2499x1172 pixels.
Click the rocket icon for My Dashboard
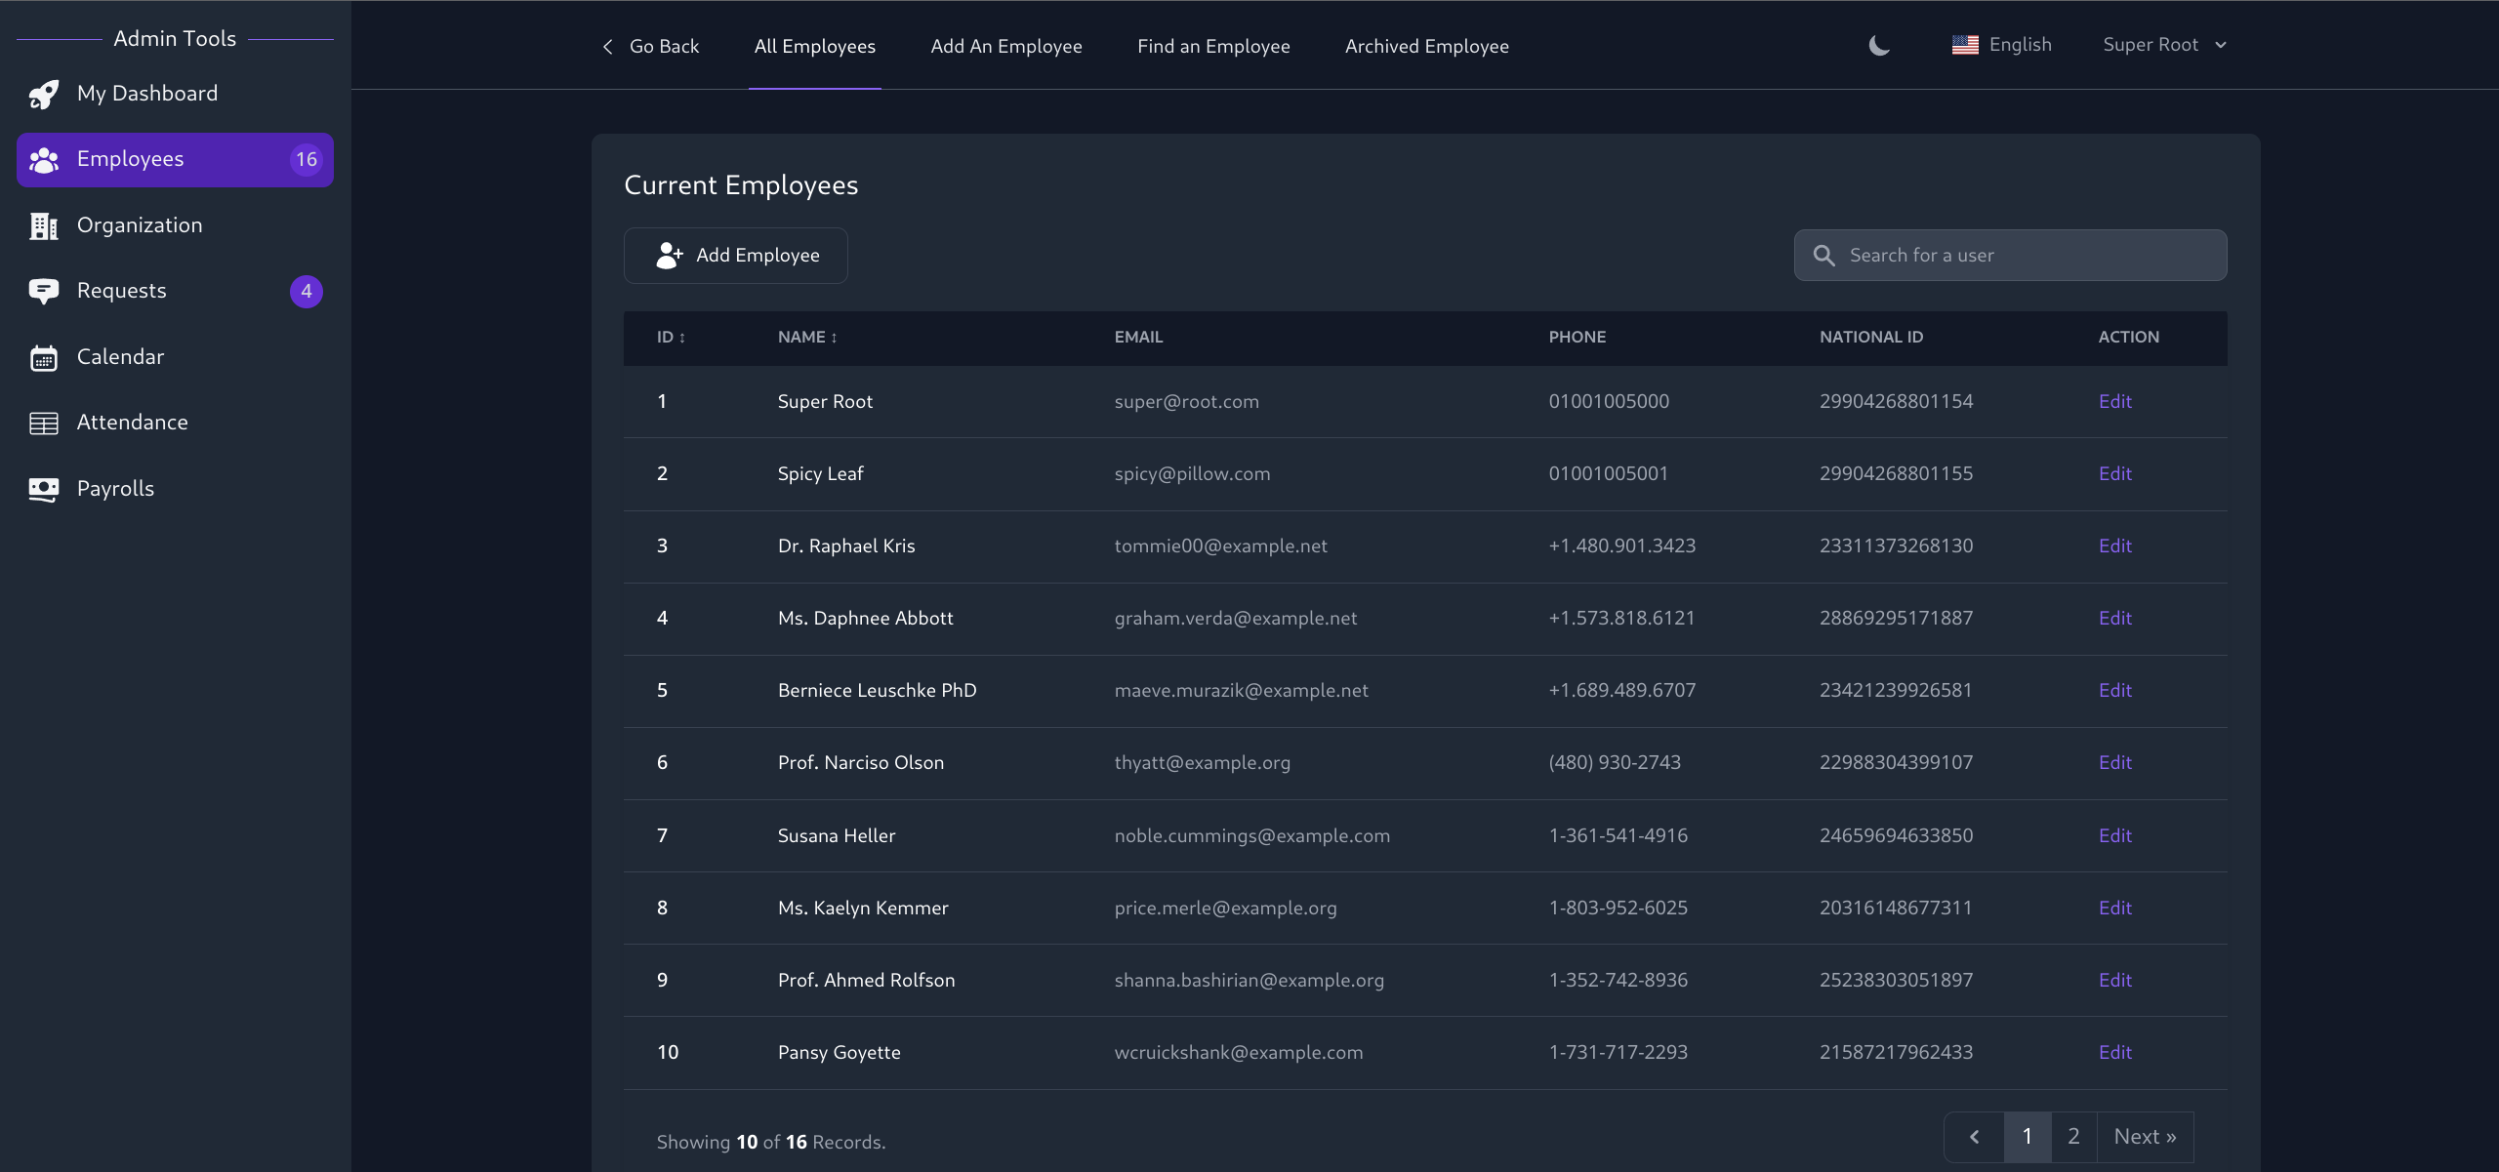tap(44, 94)
